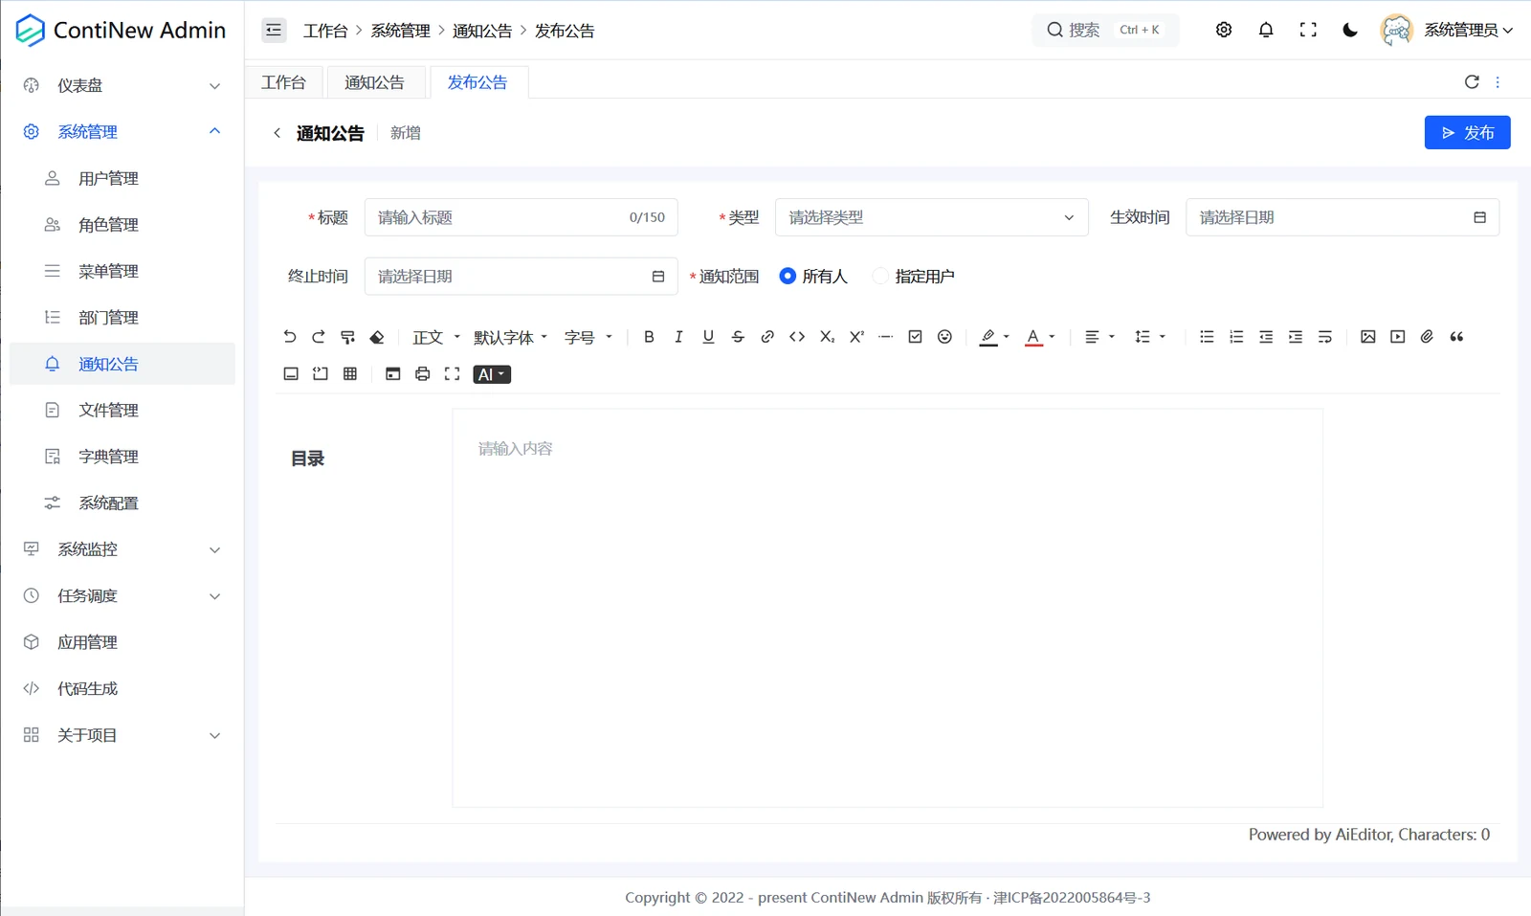This screenshot has height=916, width=1531.
Task: Click the 发布 publish button
Action: click(1467, 132)
